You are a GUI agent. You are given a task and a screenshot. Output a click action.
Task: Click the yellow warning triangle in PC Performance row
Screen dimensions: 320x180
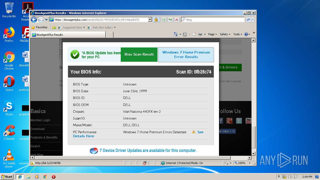(x=194, y=132)
